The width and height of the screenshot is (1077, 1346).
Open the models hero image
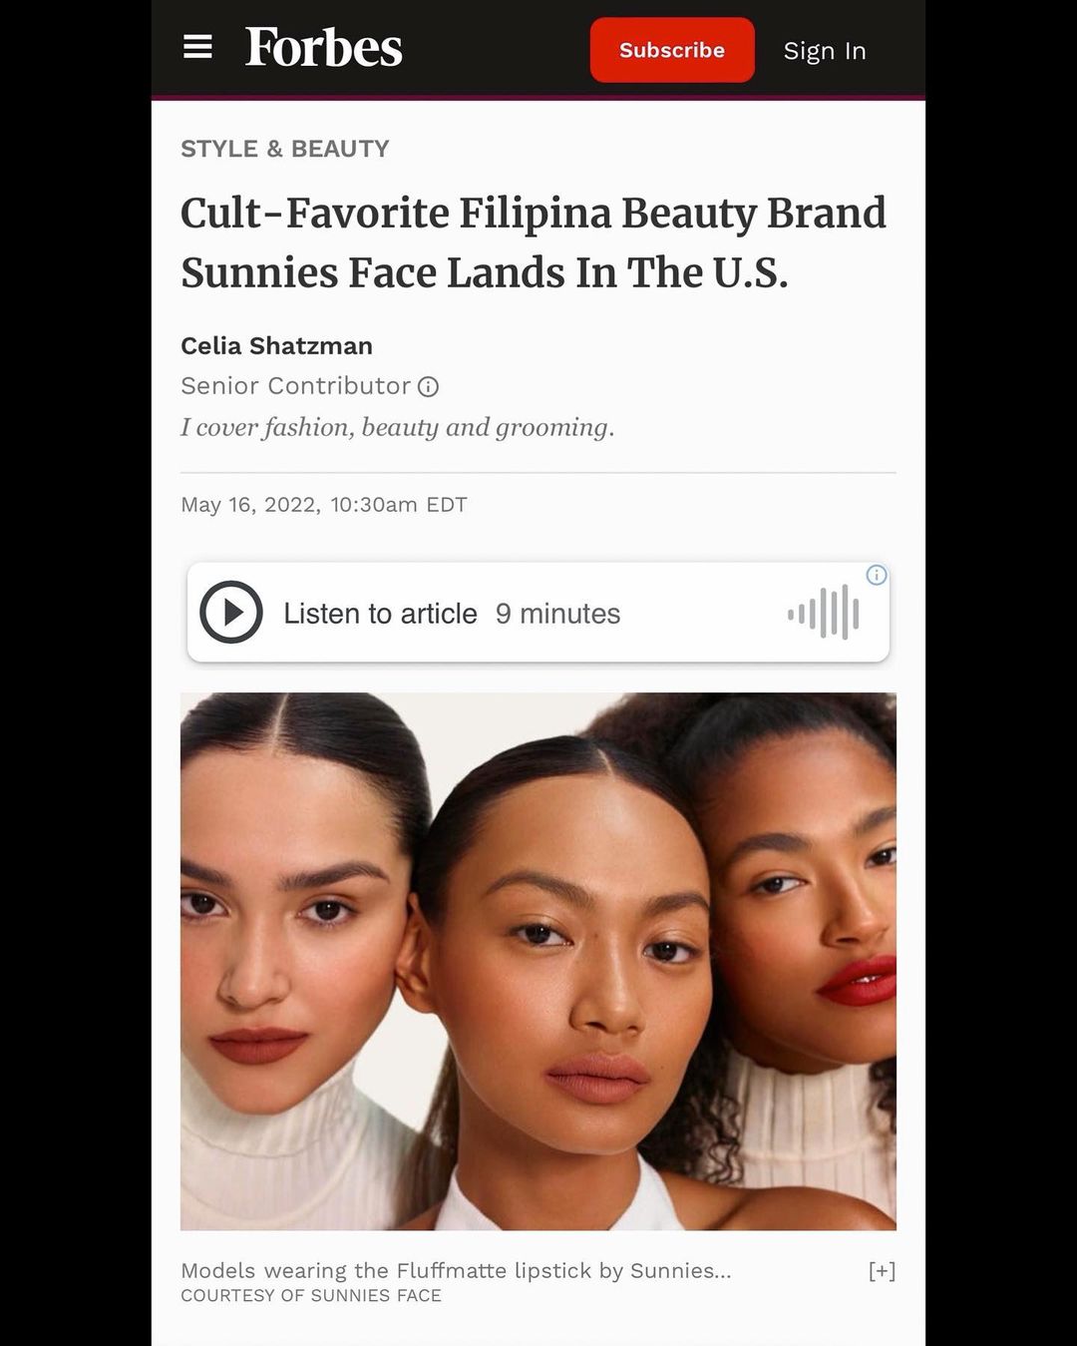click(538, 962)
